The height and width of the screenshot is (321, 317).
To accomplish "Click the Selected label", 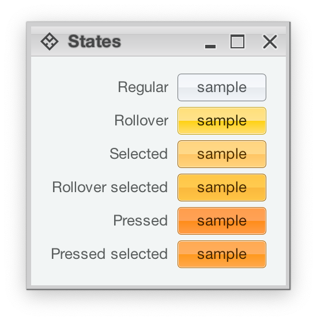I will pos(139,154).
